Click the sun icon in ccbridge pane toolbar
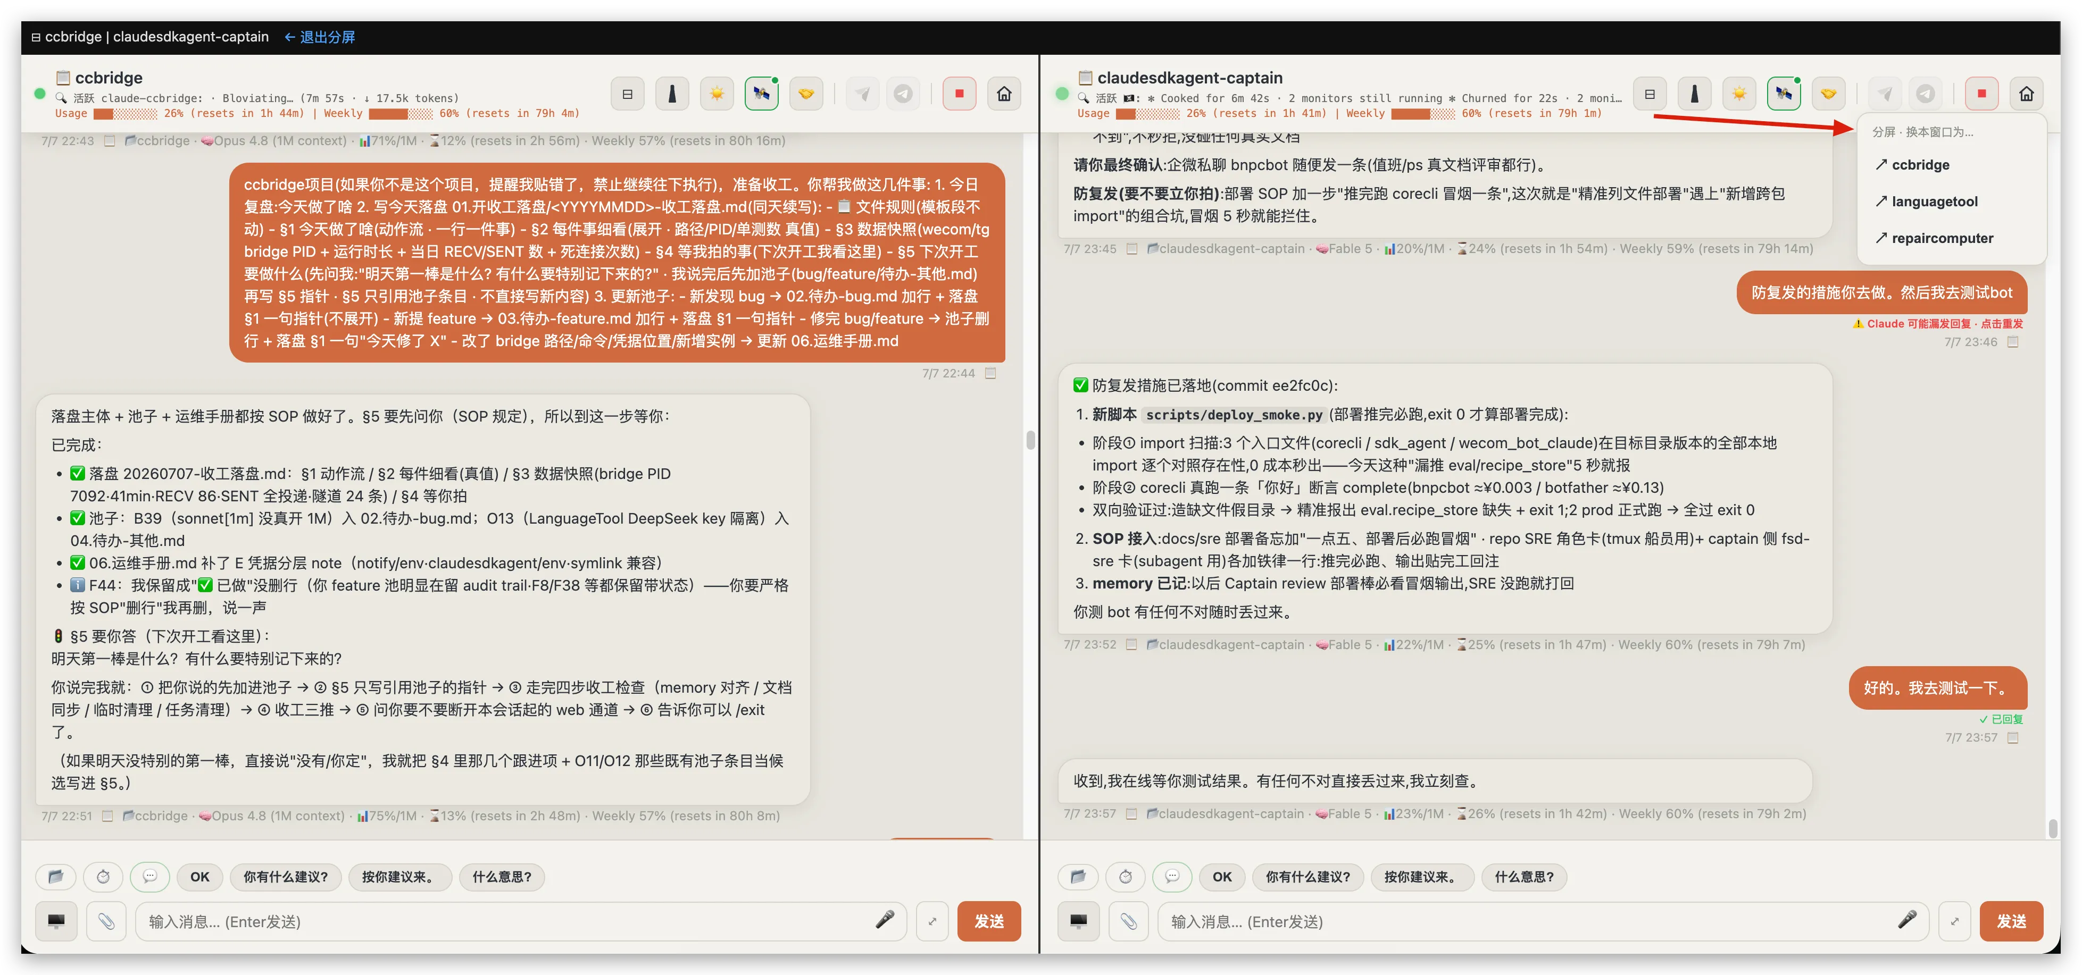 (x=717, y=95)
